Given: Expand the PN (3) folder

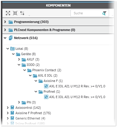Looking at the screenshot, I should pyautogui.click(x=19, y=102).
